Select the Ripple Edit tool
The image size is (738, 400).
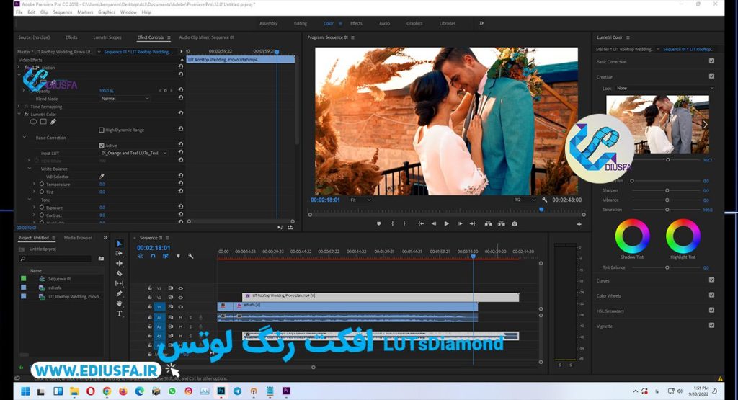119,264
